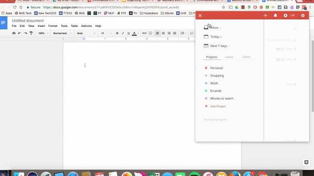Open the font size 11 dropdown

[x=106, y=33]
